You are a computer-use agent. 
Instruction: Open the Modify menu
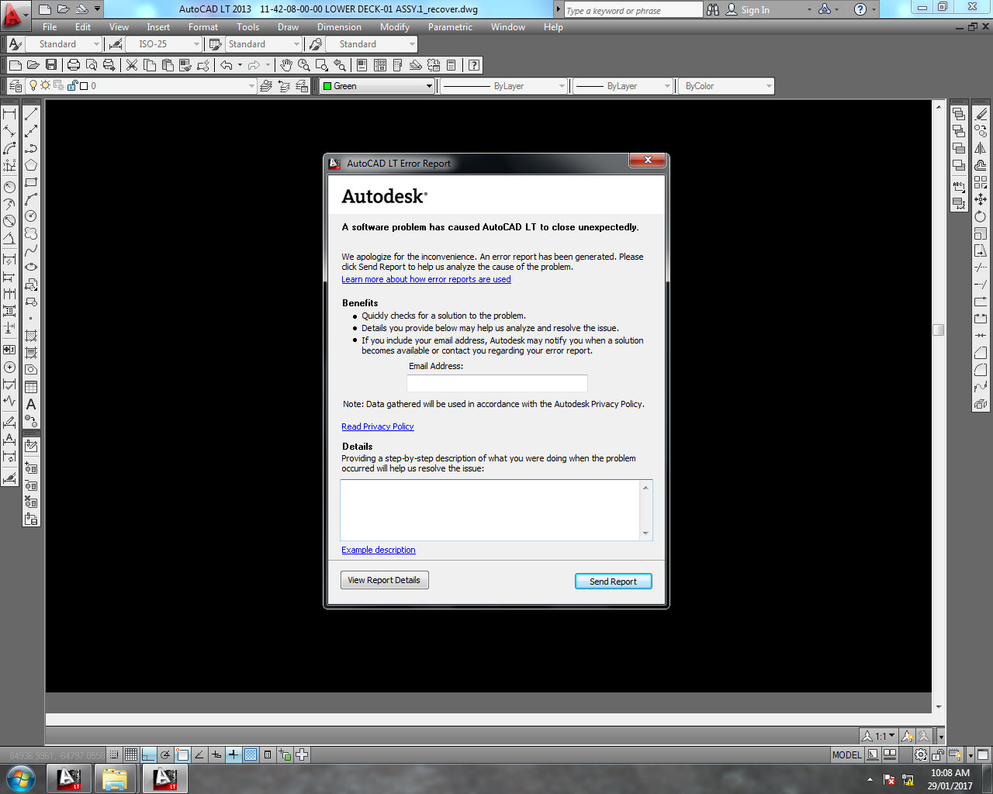pos(394,27)
